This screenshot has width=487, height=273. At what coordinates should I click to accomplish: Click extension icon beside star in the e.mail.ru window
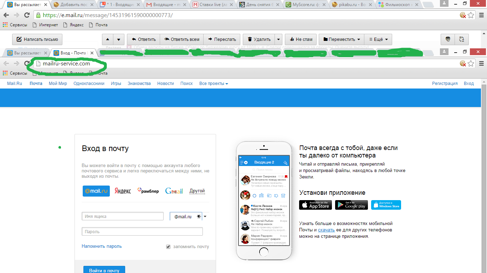[x=463, y=15]
